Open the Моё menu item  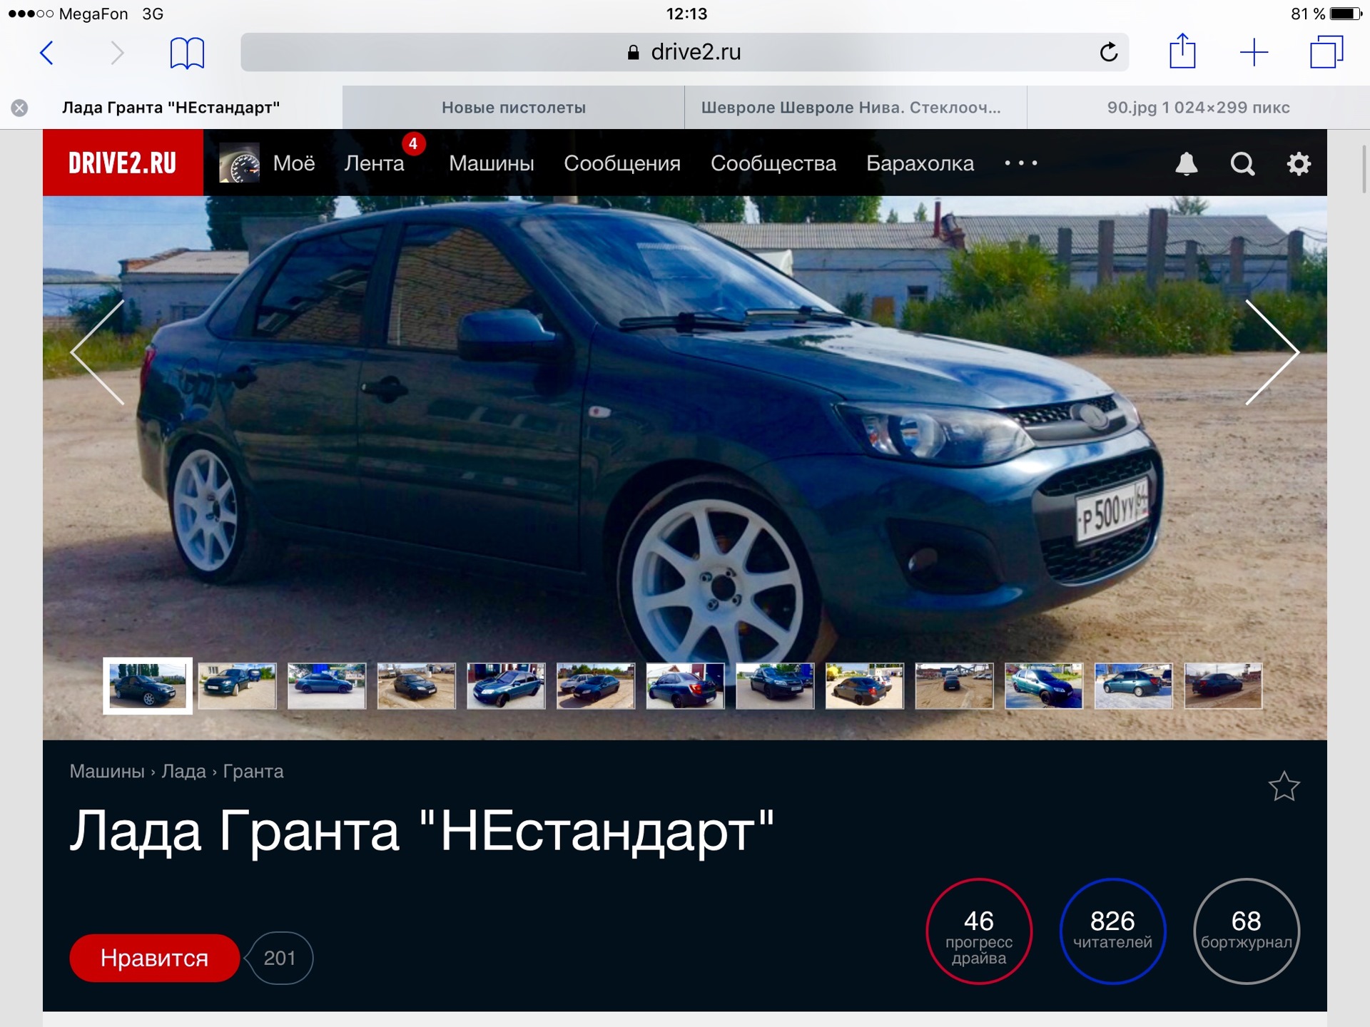[x=294, y=163]
